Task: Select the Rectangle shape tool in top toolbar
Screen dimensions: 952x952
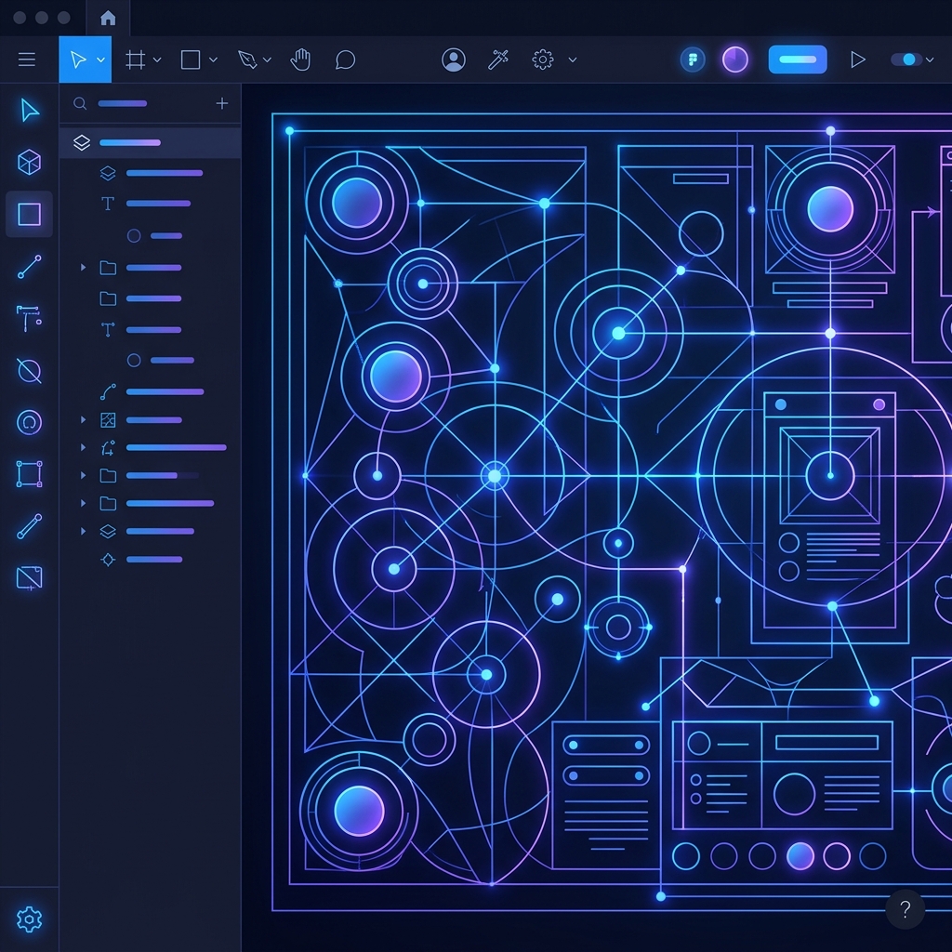Action: (191, 59)
